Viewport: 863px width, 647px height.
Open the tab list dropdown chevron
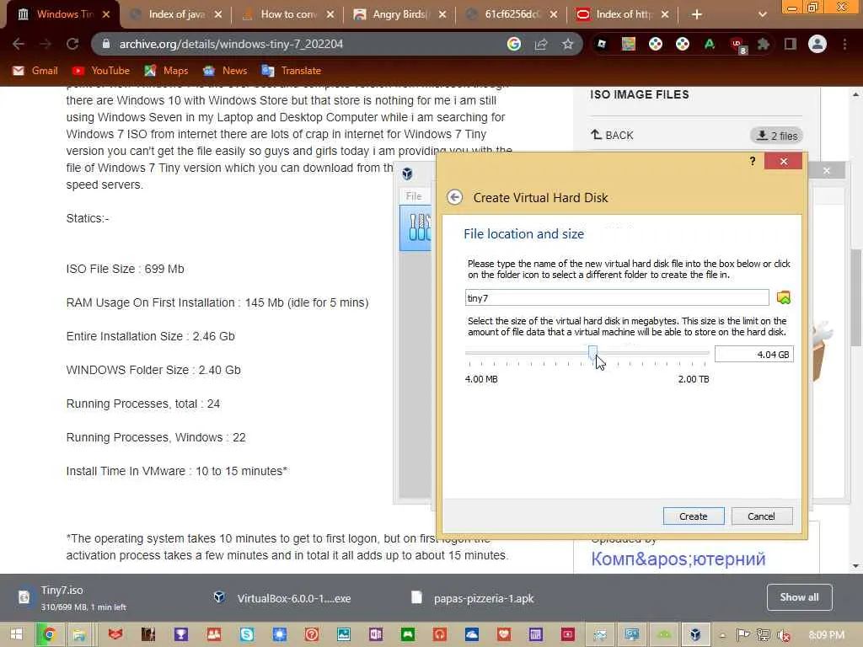[762, 14]
